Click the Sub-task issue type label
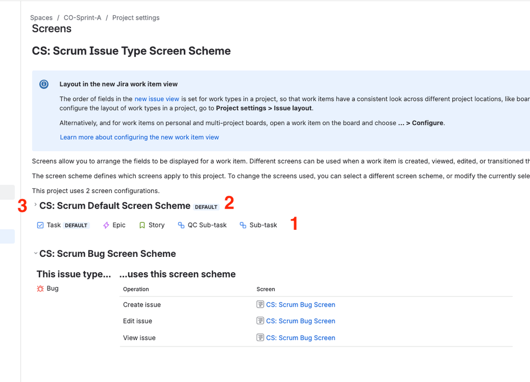The height and width of the screenshot is (382, 530). coord(263,225)
